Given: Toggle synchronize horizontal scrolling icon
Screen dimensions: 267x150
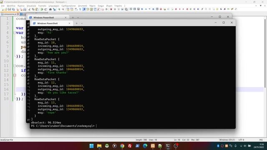Looking at the screenshot, I should click(71, 9).
